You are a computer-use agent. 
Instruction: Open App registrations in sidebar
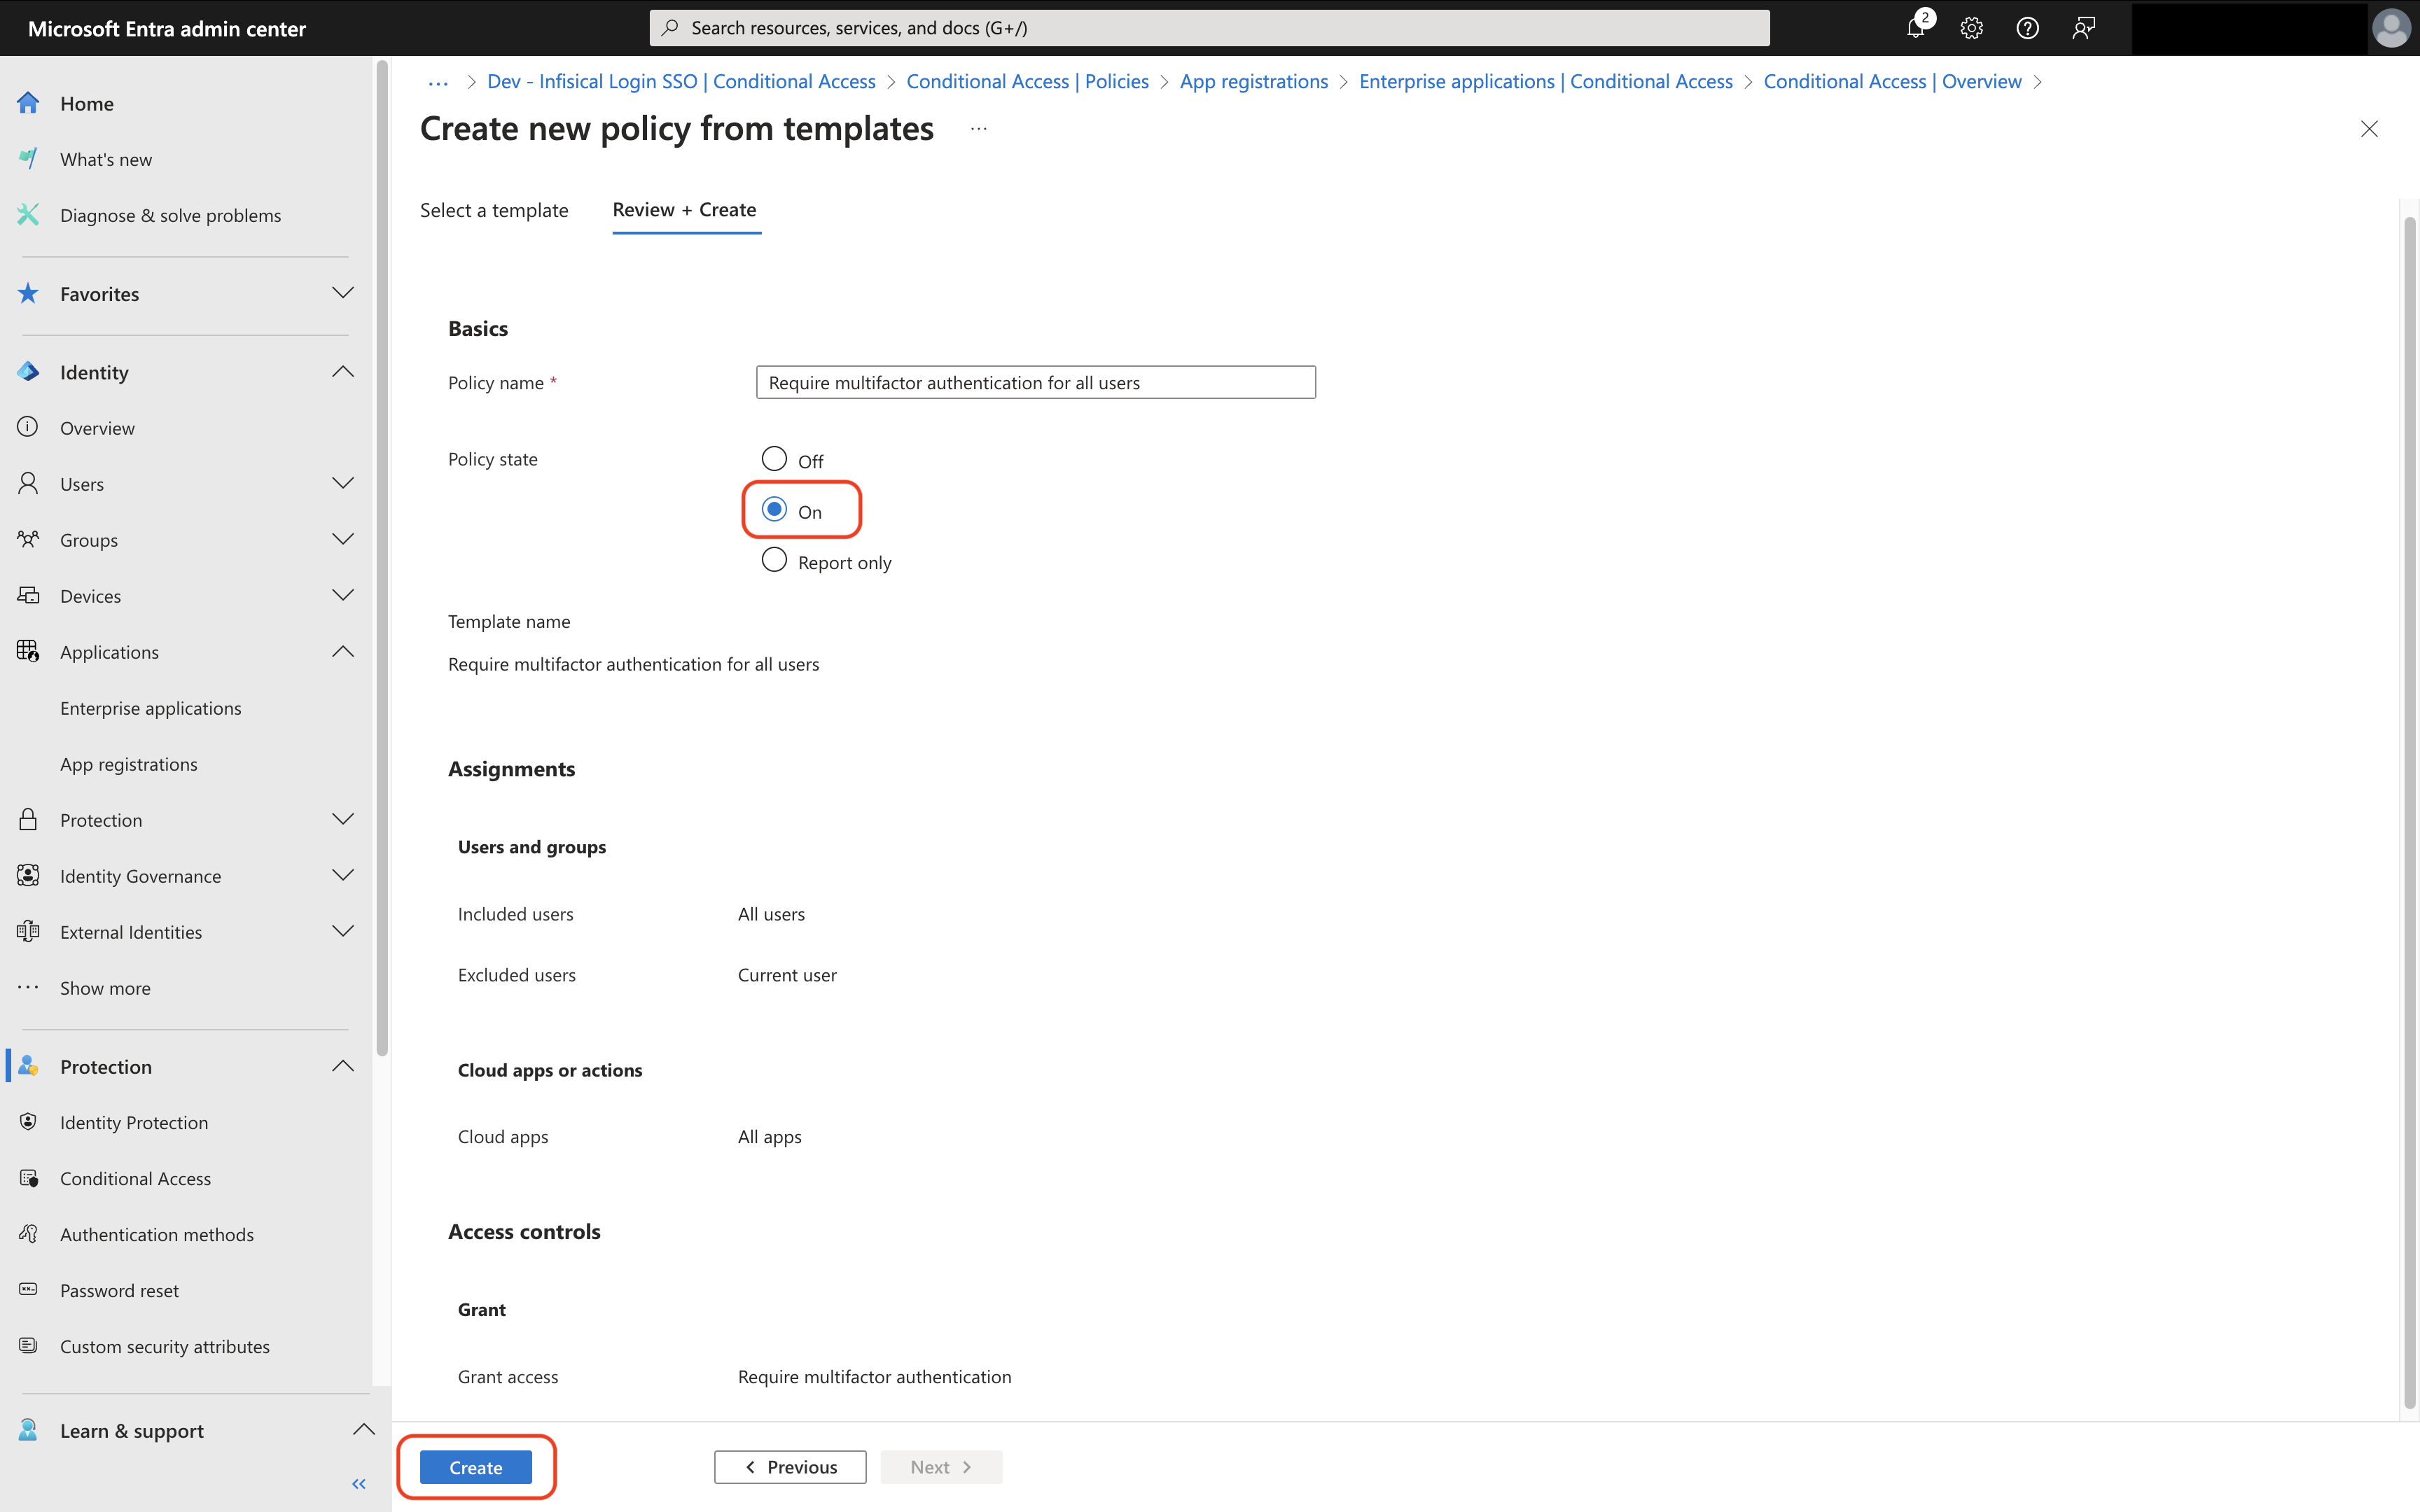129,764
